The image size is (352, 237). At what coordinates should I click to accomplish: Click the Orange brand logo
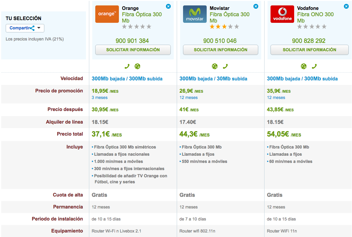pyautogui.click(x=107, y=14)
